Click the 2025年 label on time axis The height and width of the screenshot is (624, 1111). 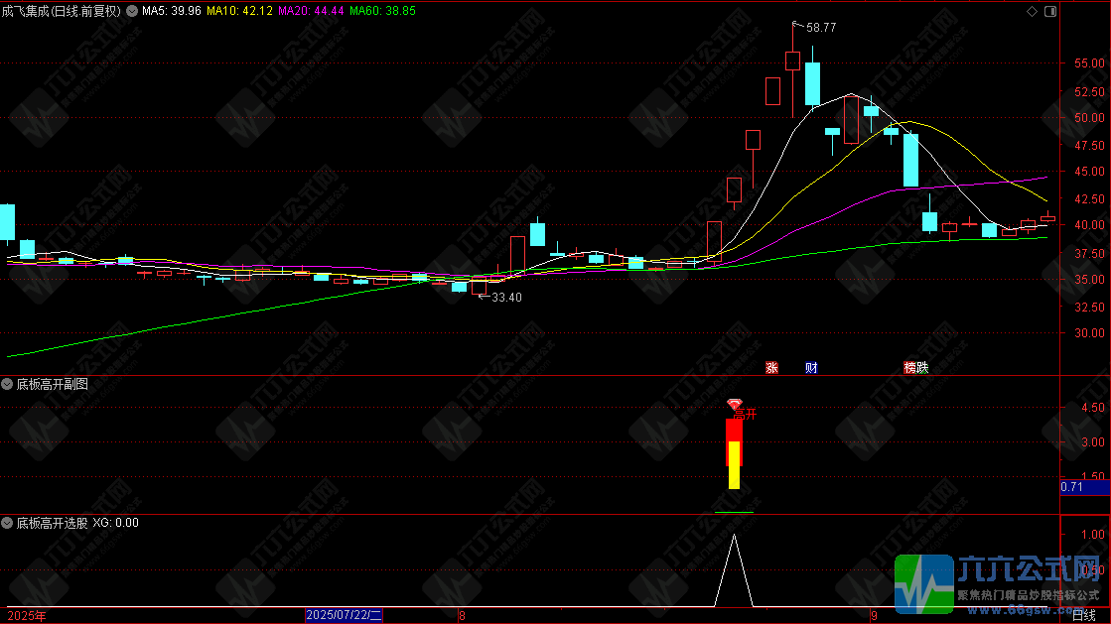click(x=27, y=615)
